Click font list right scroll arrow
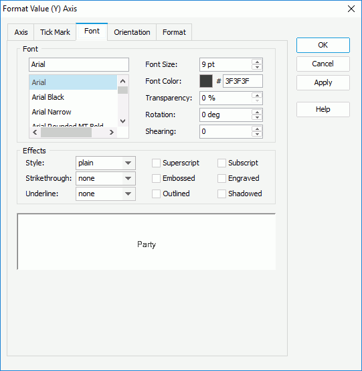 point(112,133)
